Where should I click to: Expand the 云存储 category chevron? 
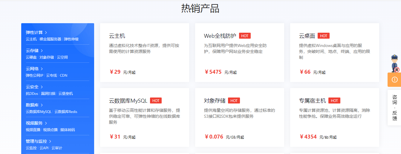pyautogui.click(x=42, y=51)
